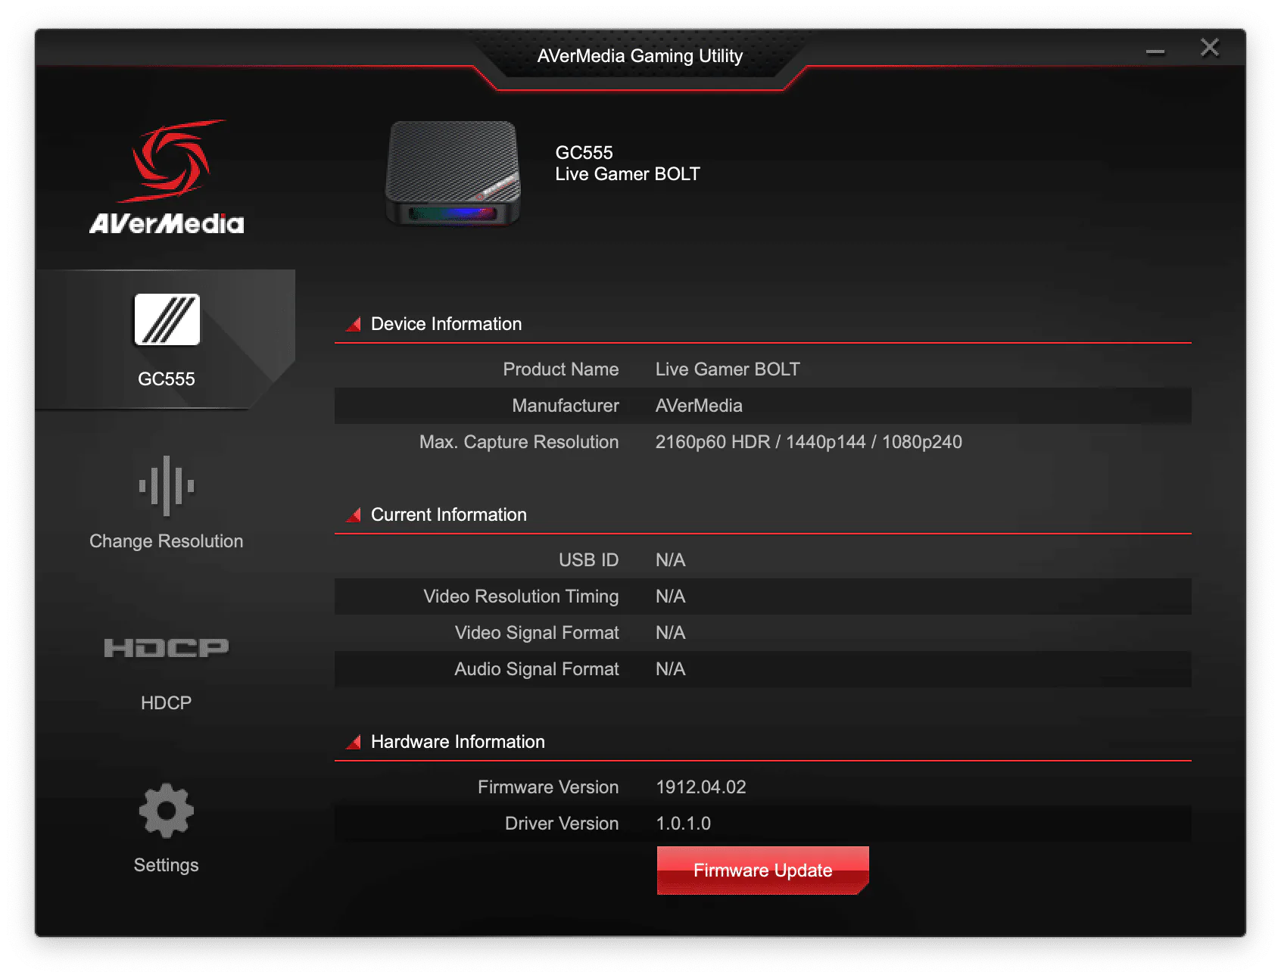Screen dimensions: 1281x978
Task: Open the HDCP logo icon
Action: 167,648
